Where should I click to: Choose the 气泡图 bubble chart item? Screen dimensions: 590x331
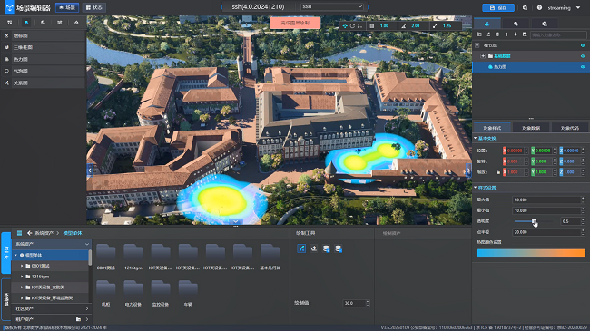[43, 71]
